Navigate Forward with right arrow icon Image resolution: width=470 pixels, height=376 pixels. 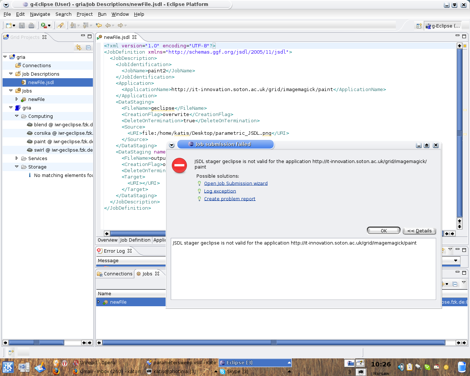coord(120,25)
